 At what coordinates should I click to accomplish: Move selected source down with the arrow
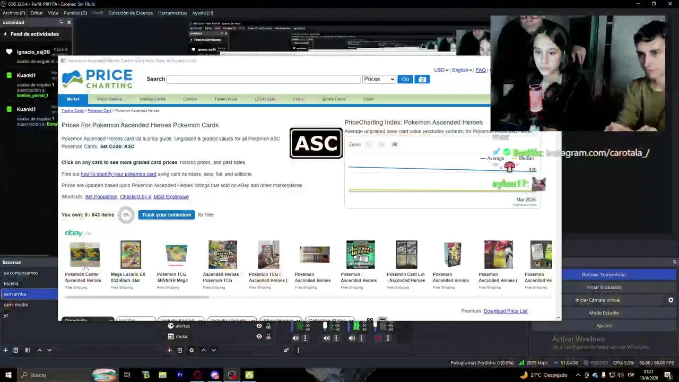(x=213, y=350)
